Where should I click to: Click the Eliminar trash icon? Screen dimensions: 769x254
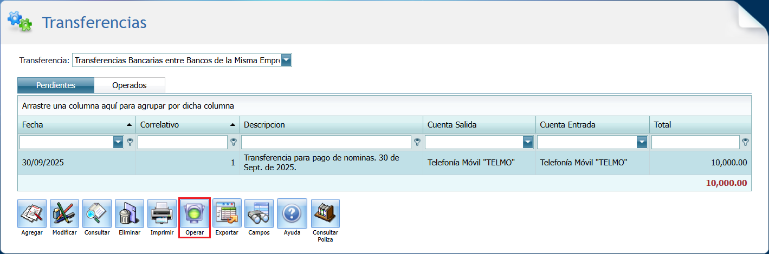[x=130, y=213]
